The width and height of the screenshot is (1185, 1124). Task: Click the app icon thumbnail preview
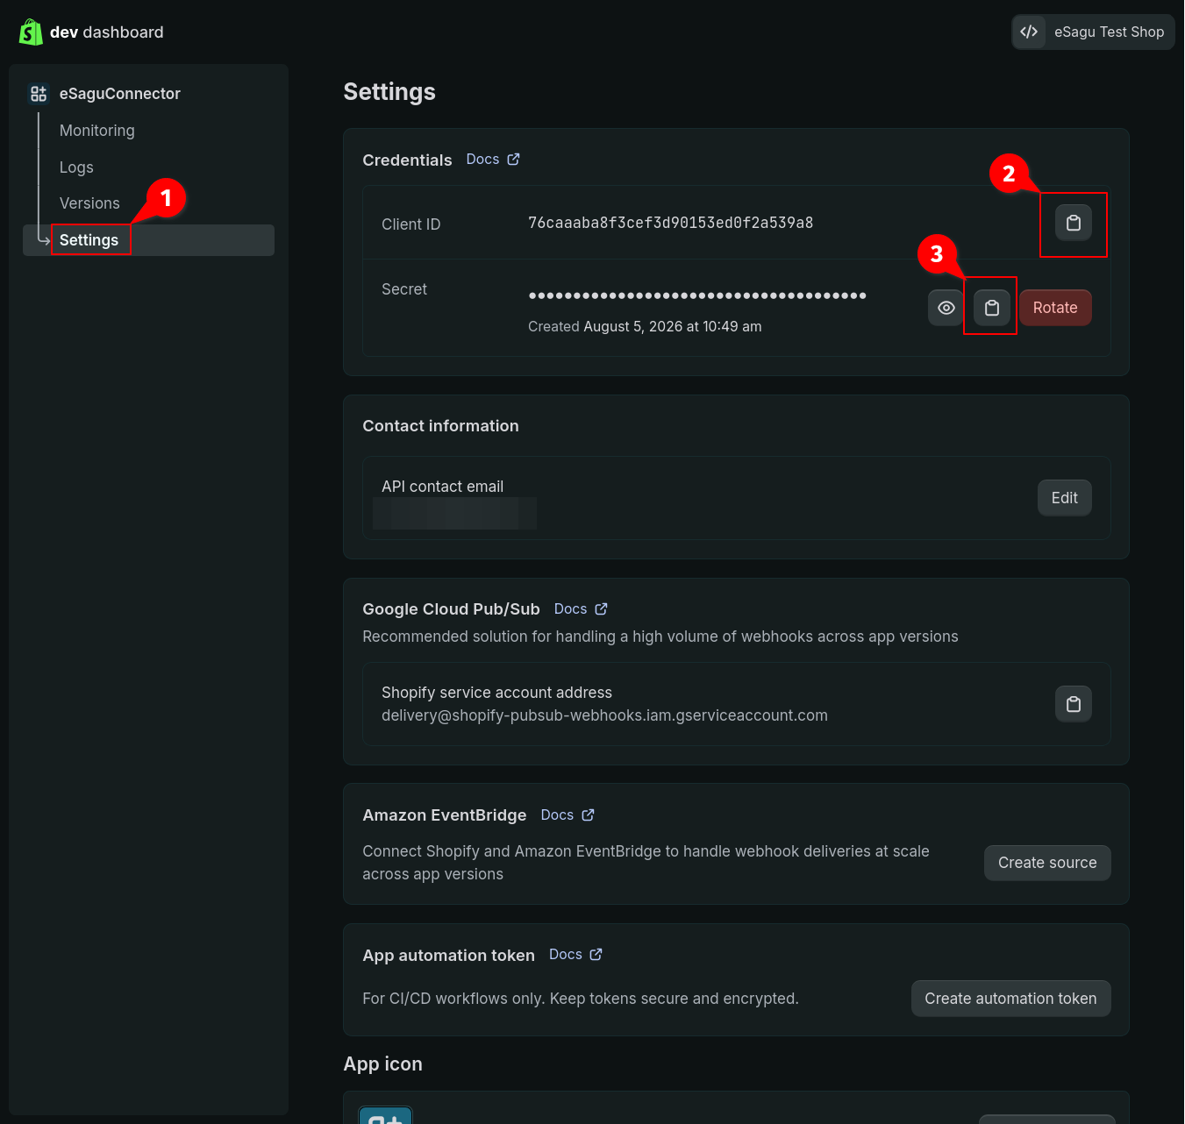pyautogui.click(x=386, y=1115)
